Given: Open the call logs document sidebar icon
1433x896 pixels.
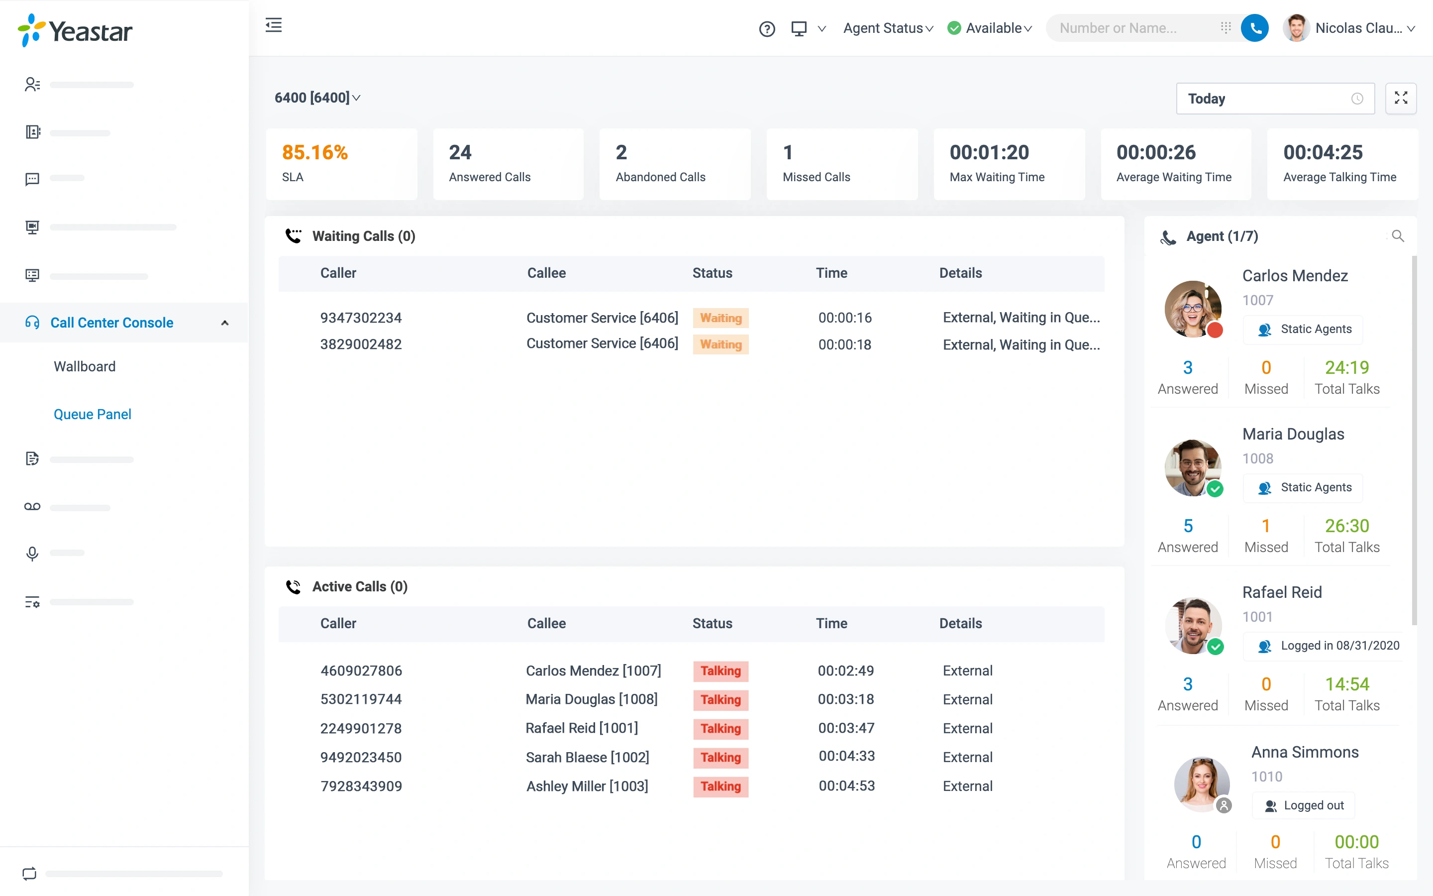Looking at the screenshot, I should [32, 458].
